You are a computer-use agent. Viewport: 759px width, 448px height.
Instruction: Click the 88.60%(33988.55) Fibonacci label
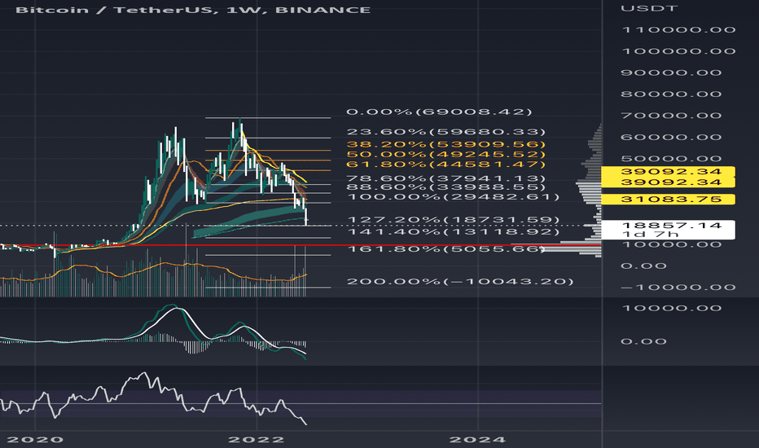[x=445, y=187]
